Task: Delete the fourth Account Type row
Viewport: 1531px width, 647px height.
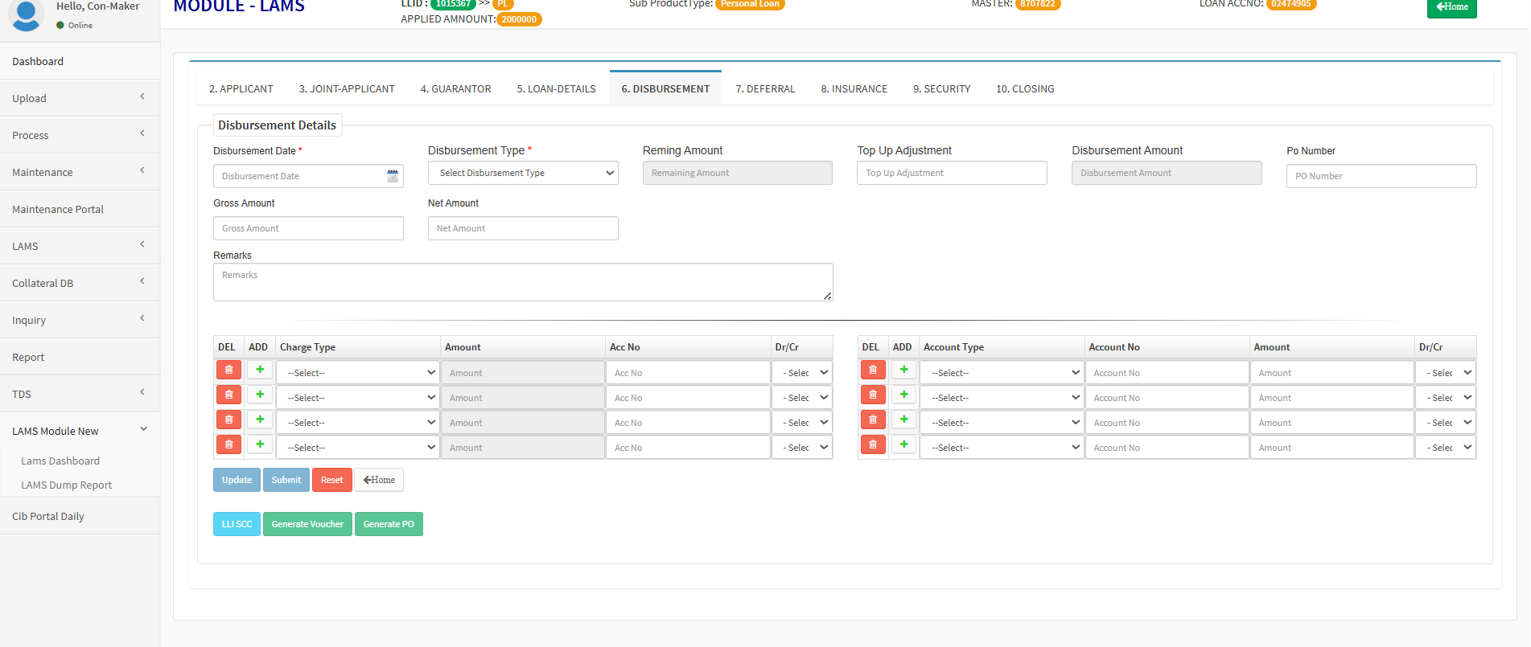Action: click(873, 444)
